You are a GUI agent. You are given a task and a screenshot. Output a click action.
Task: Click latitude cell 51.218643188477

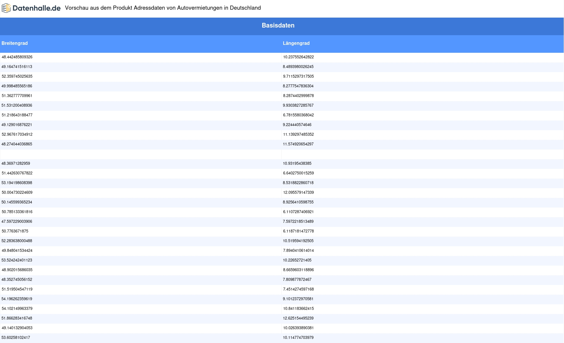point(17,115)
